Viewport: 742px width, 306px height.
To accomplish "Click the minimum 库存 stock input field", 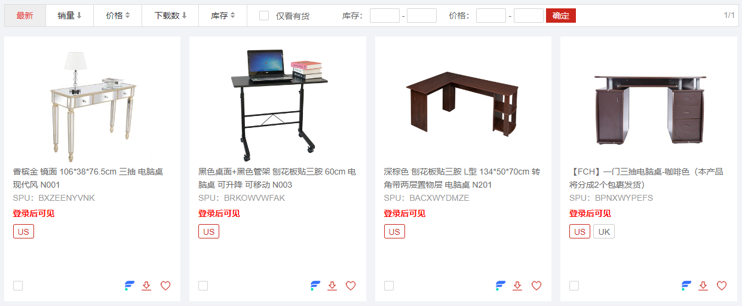I will pos(385,16).
